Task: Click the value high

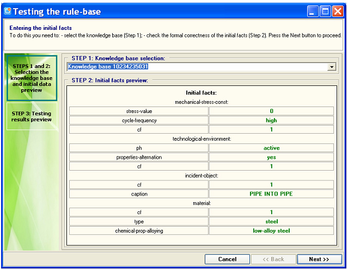Action: pyautogui.click(x=271, y=120)
